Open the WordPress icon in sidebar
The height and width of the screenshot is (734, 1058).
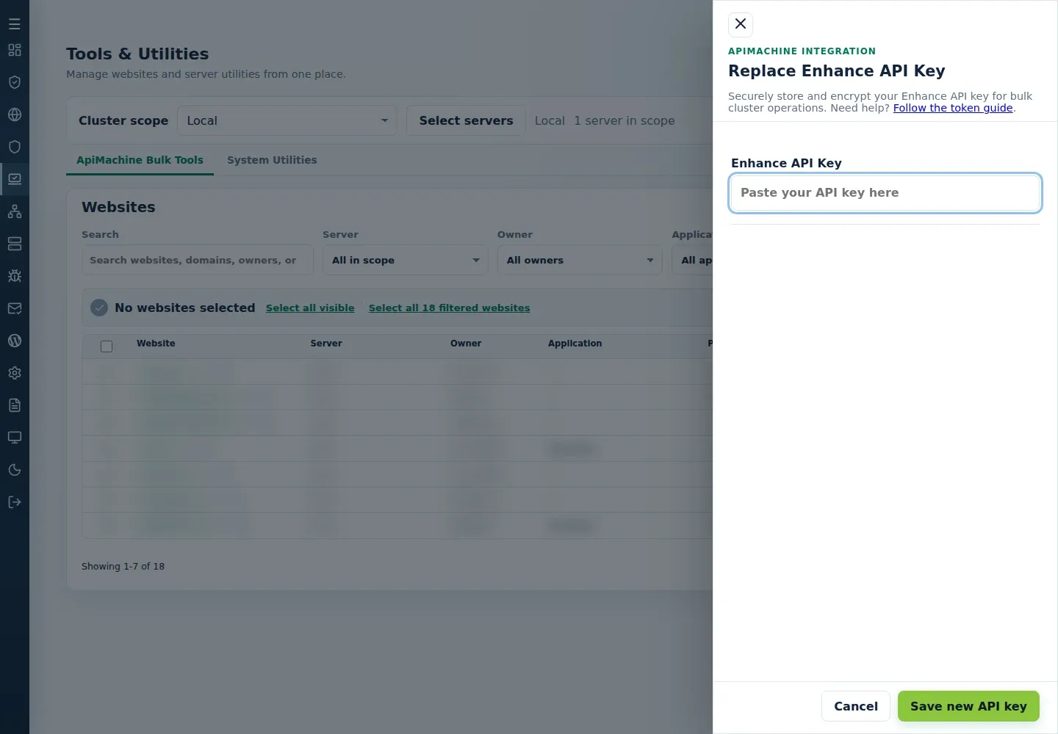click(x=15, y=341)
